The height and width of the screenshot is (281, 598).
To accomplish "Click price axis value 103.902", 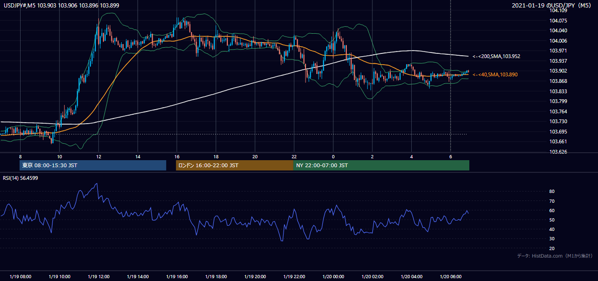I will click(559, 71).
